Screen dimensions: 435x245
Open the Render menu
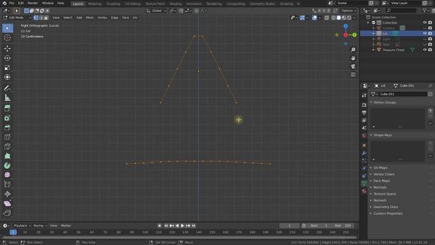click(33, 3)
